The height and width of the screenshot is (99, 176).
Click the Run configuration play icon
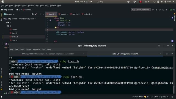coord(153,10)
